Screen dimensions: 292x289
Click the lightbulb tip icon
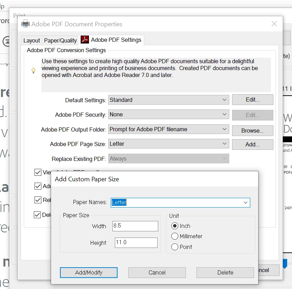(33, 70)
